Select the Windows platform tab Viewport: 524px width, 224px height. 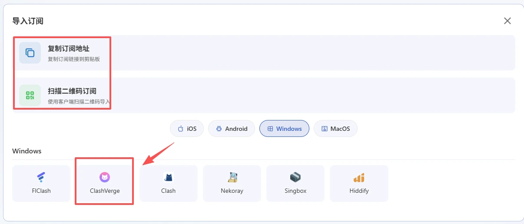pos(284,129)
